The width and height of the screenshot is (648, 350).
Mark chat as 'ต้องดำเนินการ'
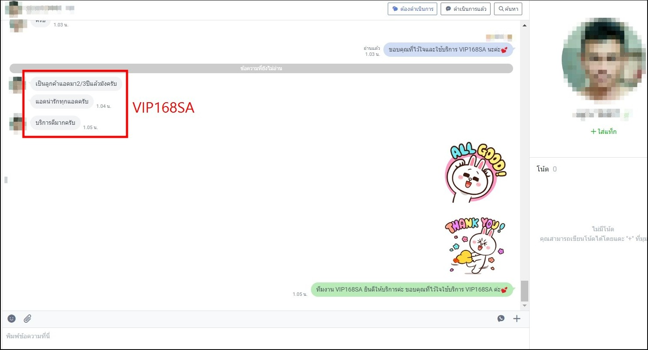point(412,9)
